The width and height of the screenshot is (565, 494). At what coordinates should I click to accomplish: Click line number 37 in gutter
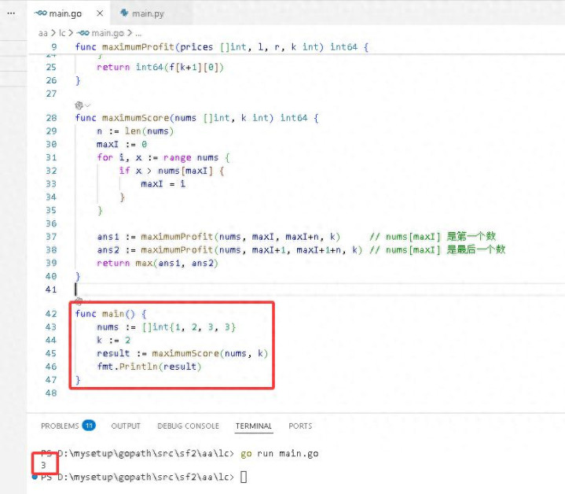[x=51, y=237]
